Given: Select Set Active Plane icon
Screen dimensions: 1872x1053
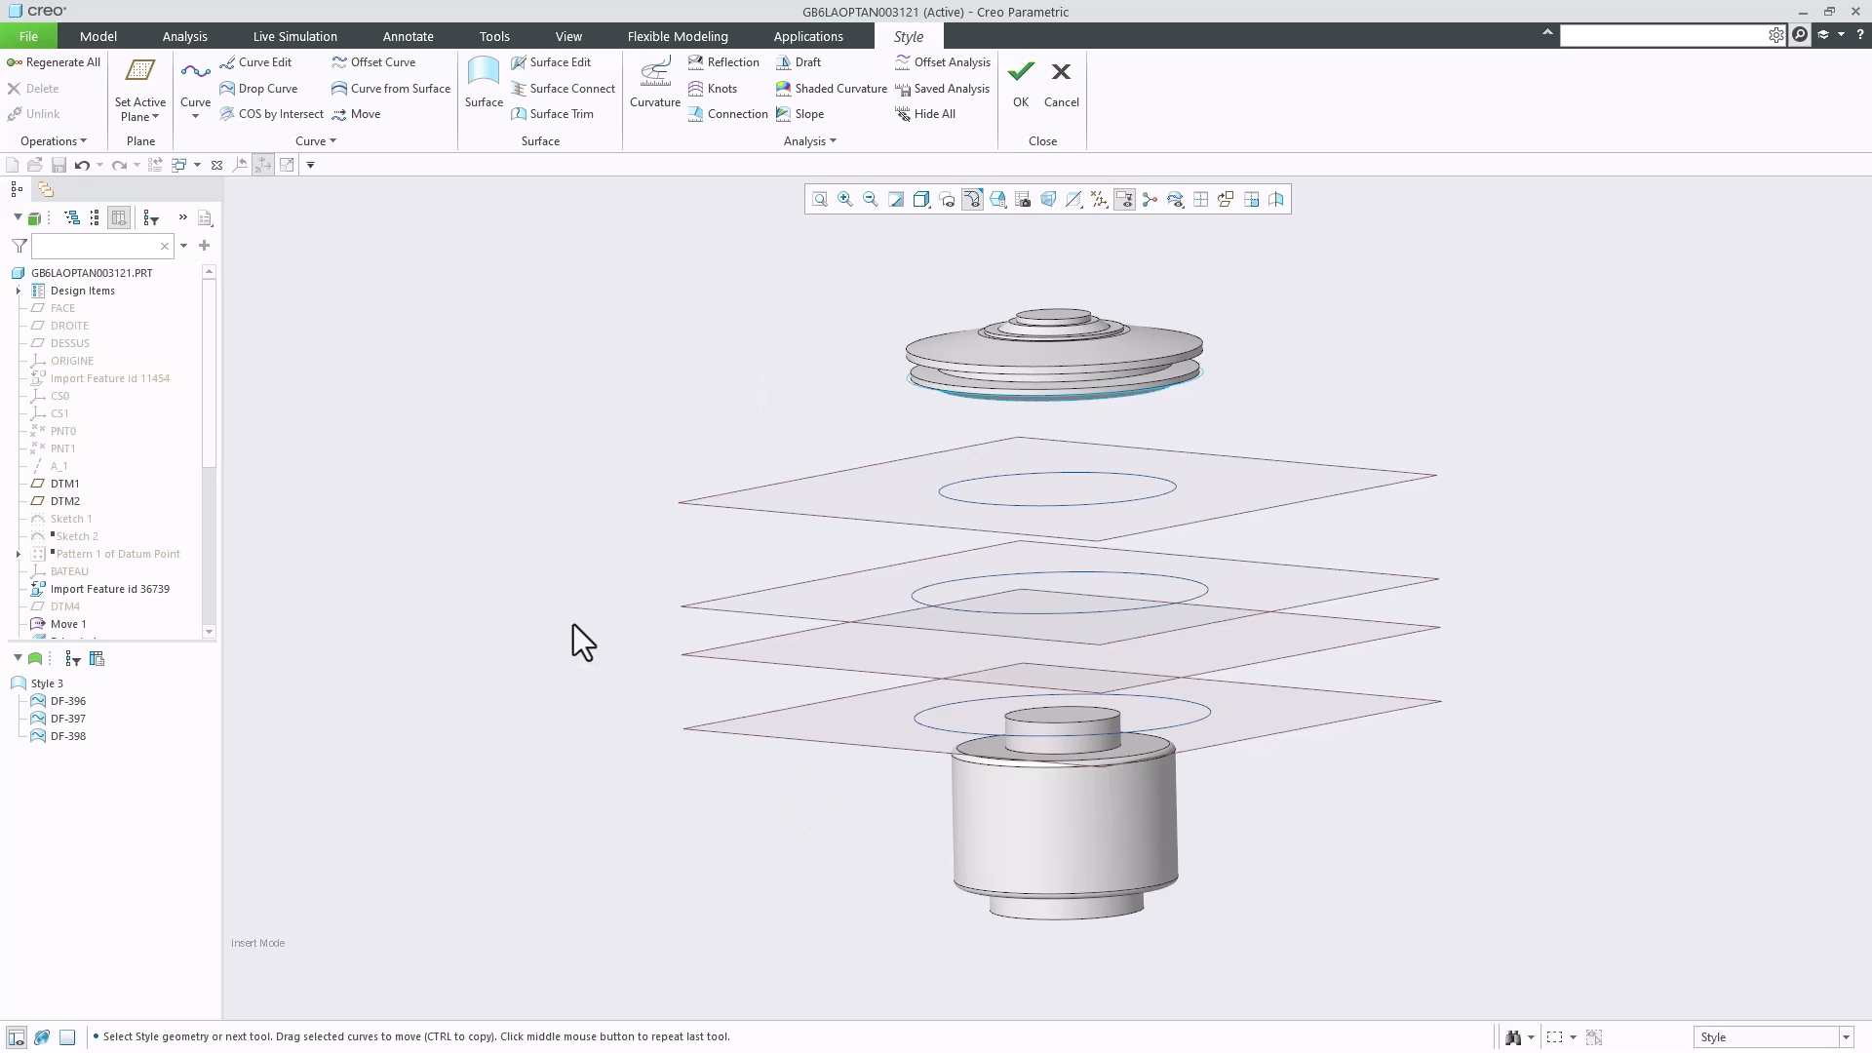Looking at the screenshot, I should click(140, 72).
